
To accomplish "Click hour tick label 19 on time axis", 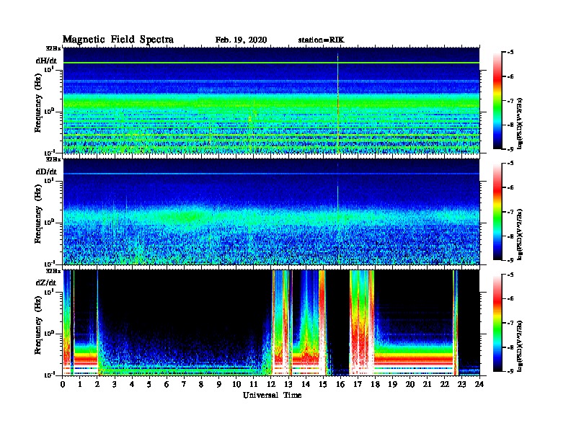I will [392, 385].
